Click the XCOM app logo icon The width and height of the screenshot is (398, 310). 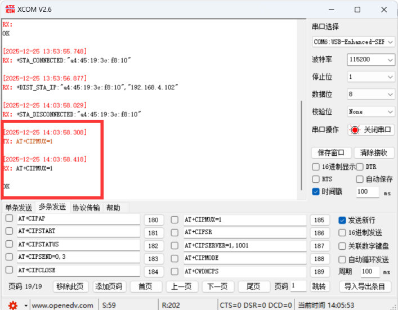pos(10,9)
